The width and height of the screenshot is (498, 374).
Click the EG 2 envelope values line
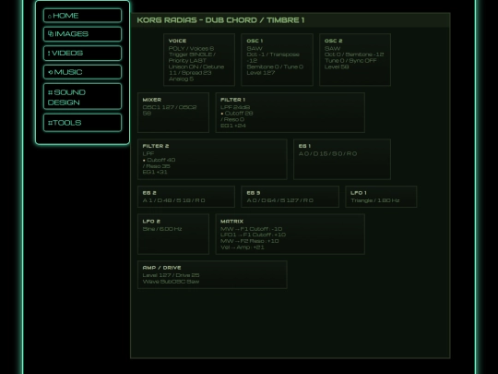point(173,200)
